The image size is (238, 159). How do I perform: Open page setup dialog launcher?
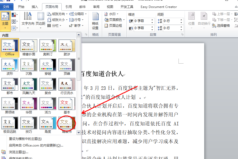tap(86, 34)
